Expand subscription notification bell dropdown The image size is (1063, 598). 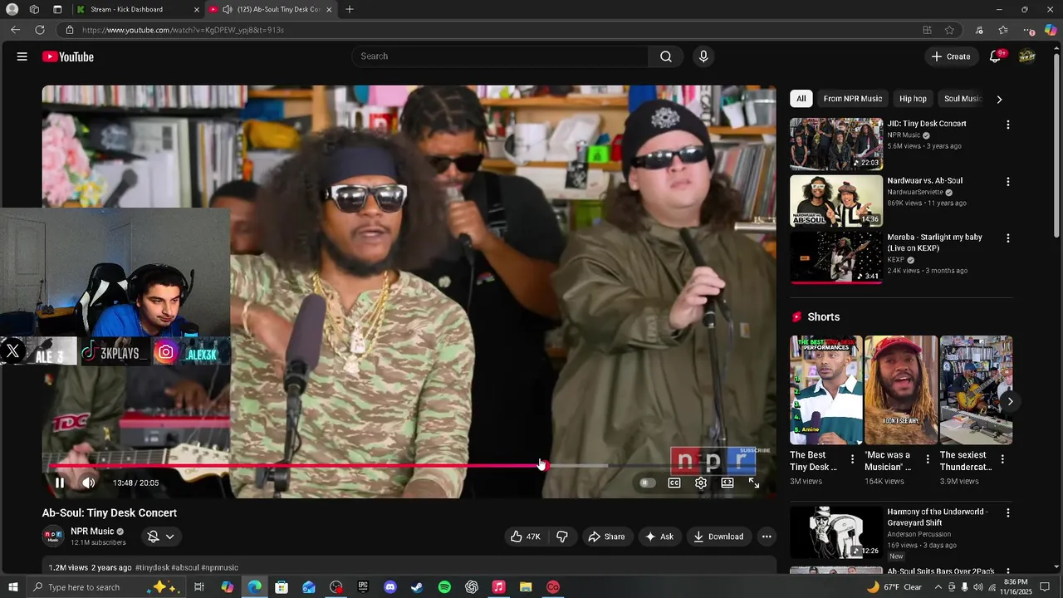161,537
